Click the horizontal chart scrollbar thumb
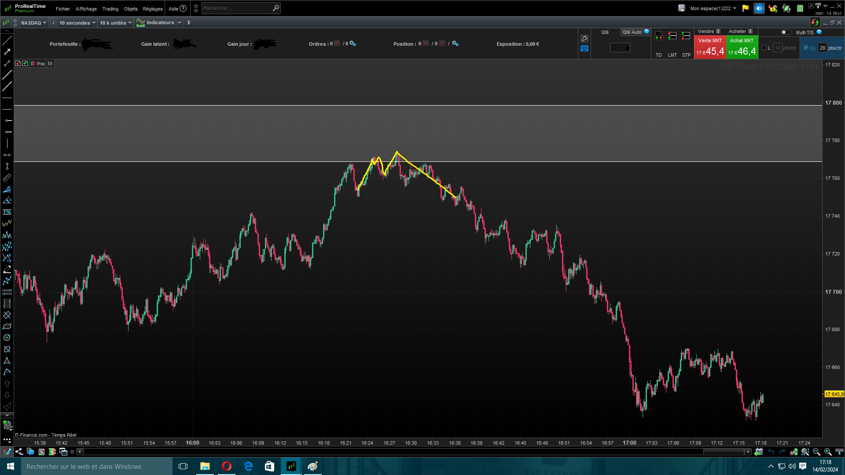The image size is (845, 475). coord(723,452)
